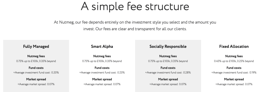Image resolution: width=262 pixels, height=92 pixels.
Task: Open the Socially Responsible plan heading
Action: tap(168, 47)
